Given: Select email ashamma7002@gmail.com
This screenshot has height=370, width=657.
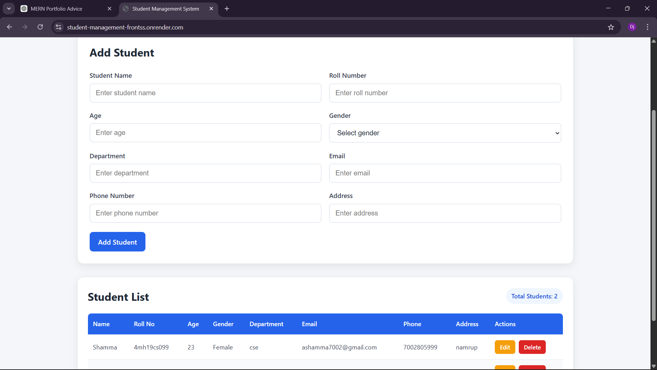Looking at the screenshot, I should pos(339,347).
